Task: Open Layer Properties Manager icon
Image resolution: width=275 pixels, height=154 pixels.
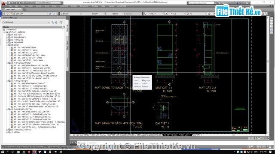Action: pyautogui.click(x=4, y=14)
